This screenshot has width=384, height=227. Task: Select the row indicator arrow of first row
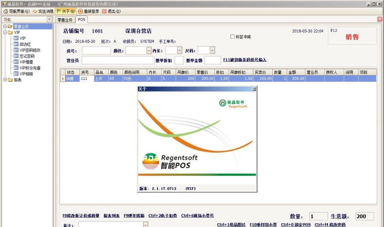[63, 78]
